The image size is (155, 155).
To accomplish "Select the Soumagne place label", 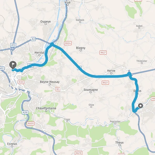I will (91, 90).
